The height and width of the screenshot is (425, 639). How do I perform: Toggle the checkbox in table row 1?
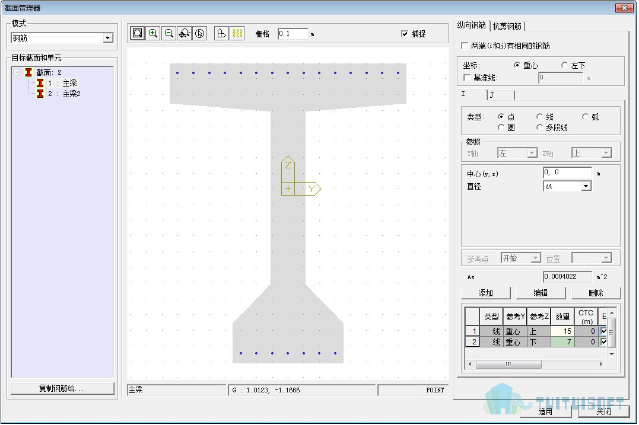click(603, 331)
